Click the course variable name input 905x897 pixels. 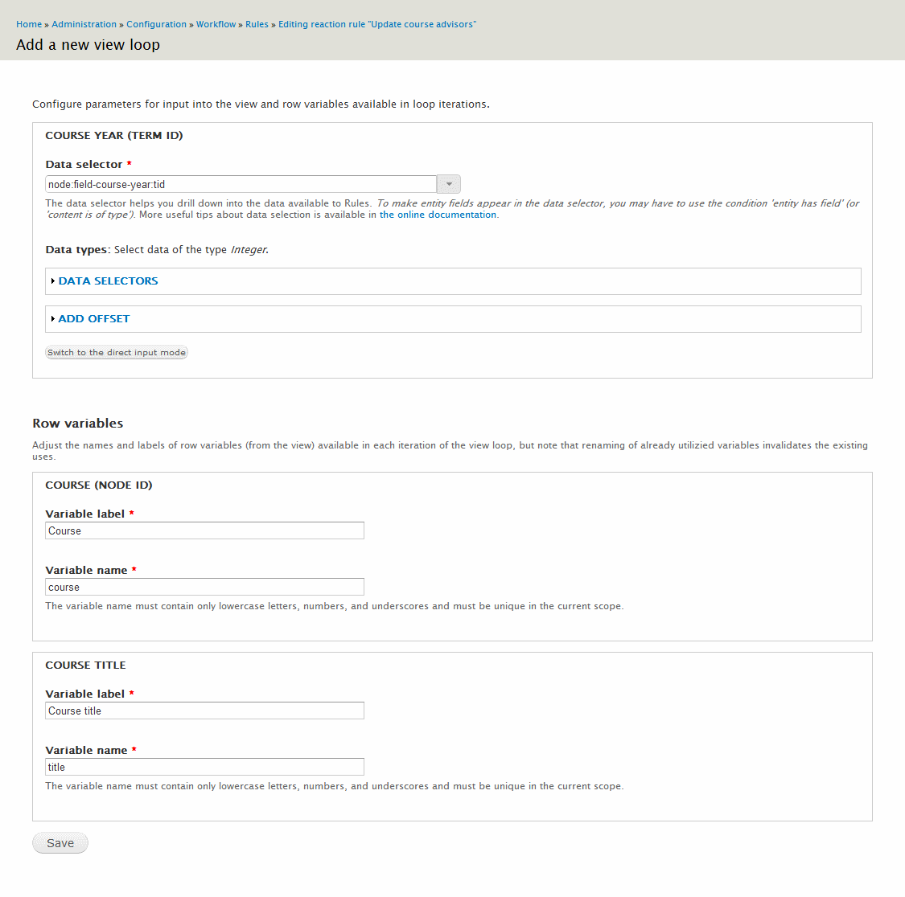click(x=204, y=587)
